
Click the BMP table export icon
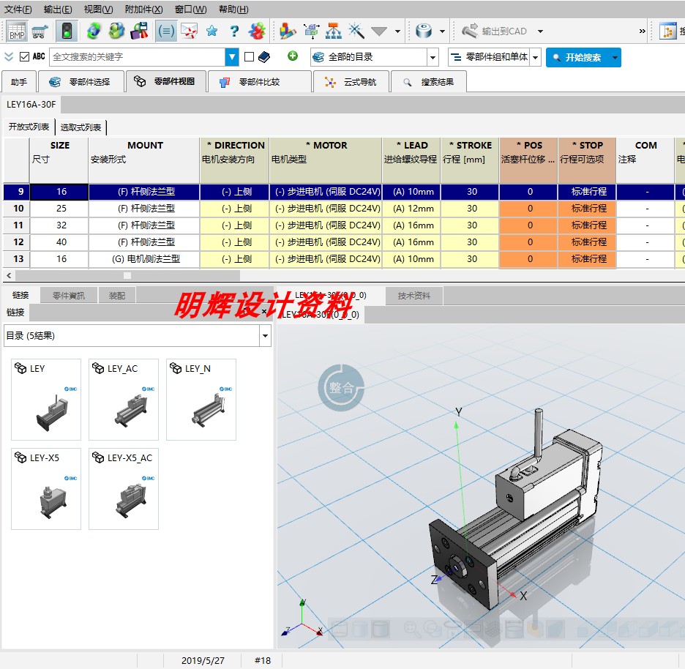[x=17, y=31]
